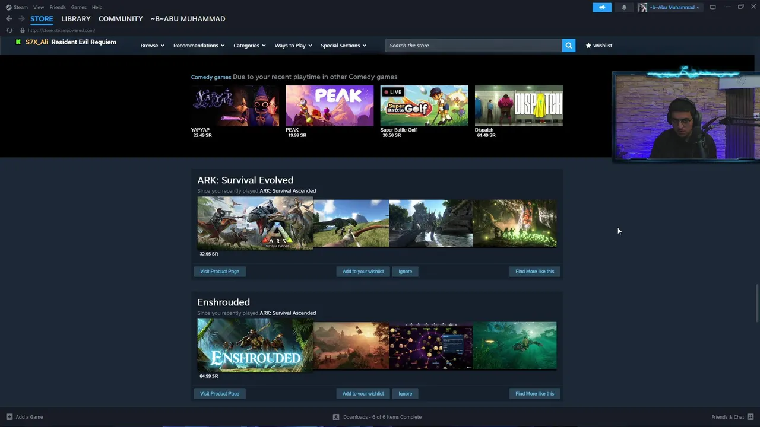Open the View menu

(39, 7)
